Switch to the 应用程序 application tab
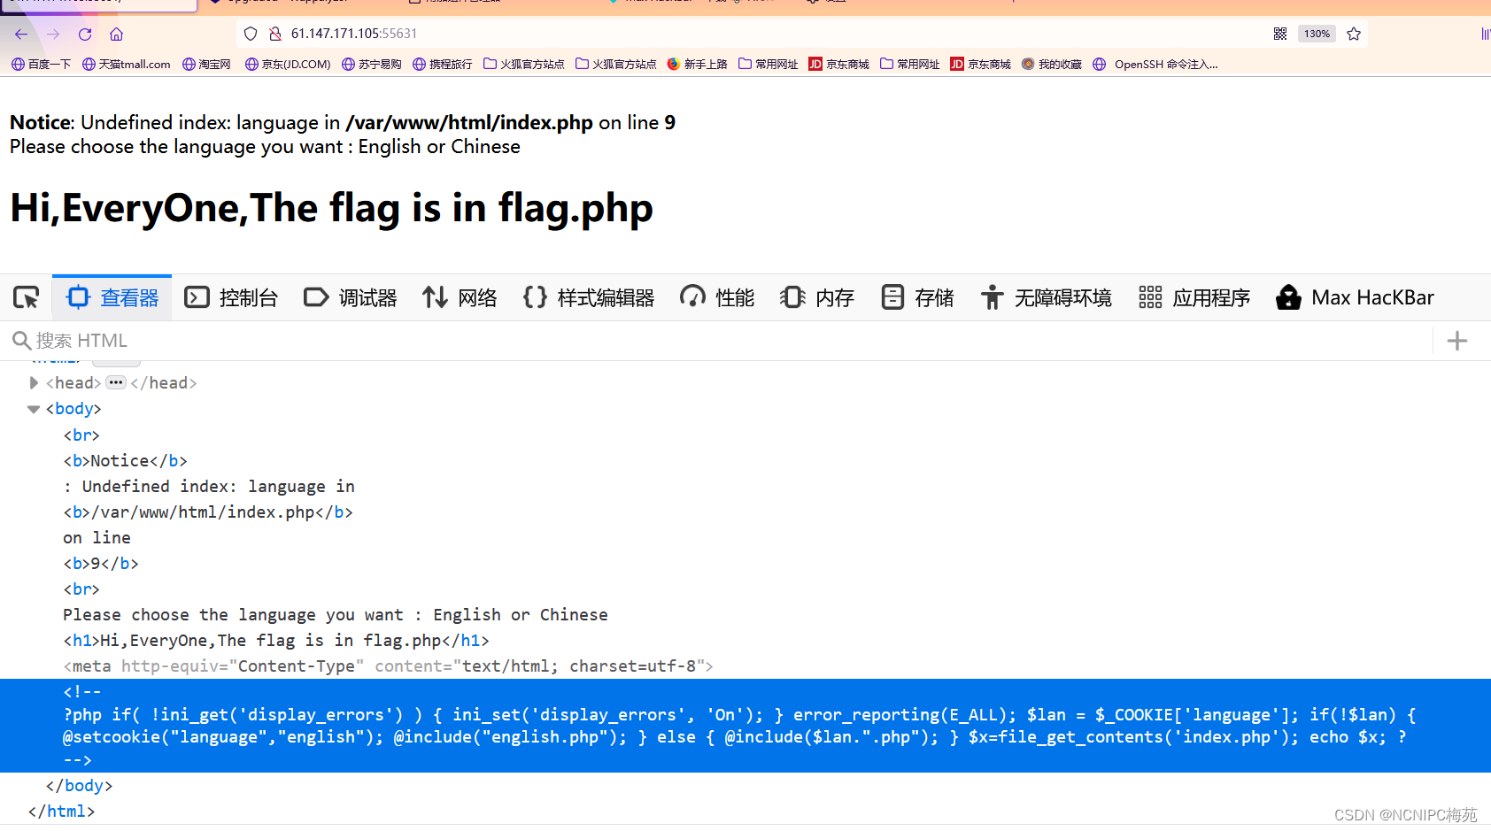1491x831 pixels. [x=1194, y=297]
